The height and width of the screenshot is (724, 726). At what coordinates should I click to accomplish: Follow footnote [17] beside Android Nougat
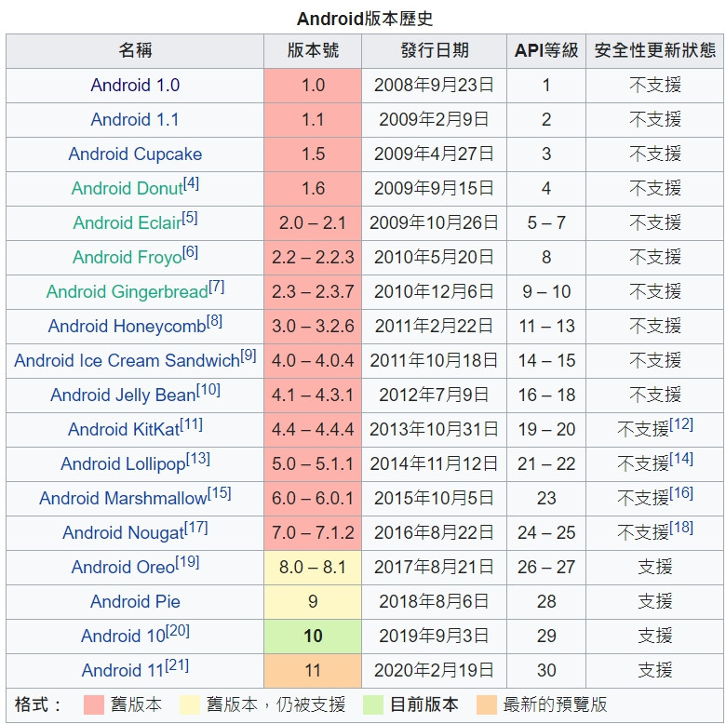196,528
